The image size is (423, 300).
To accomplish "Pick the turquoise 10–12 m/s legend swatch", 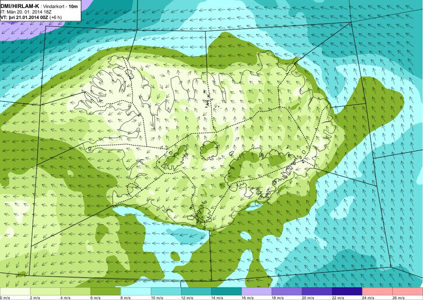I will pyautogui.click(x=166, y=292).
